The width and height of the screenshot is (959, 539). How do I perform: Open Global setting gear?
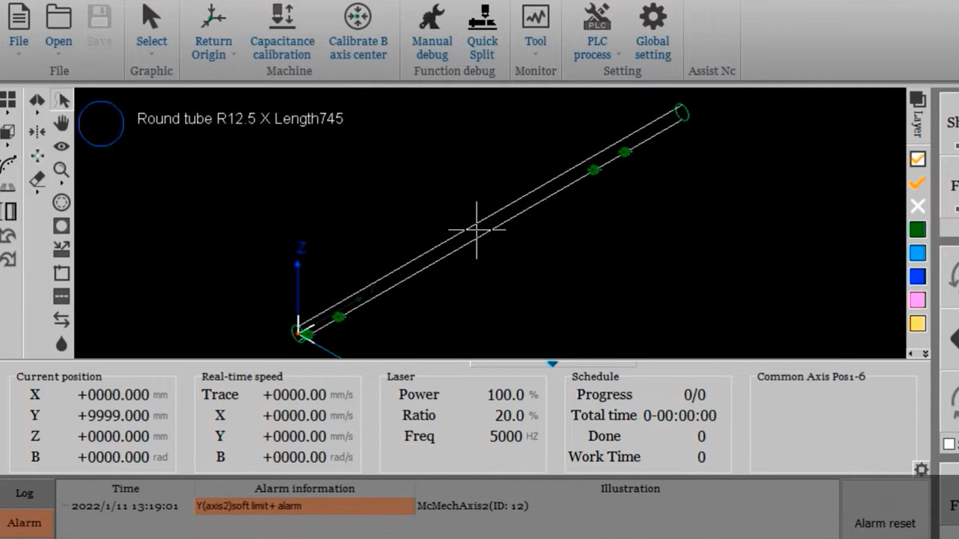pyautogui.click(x=652, y=16)
